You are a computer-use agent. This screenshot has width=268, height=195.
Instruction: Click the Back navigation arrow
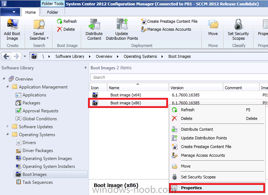pos(6,56)
